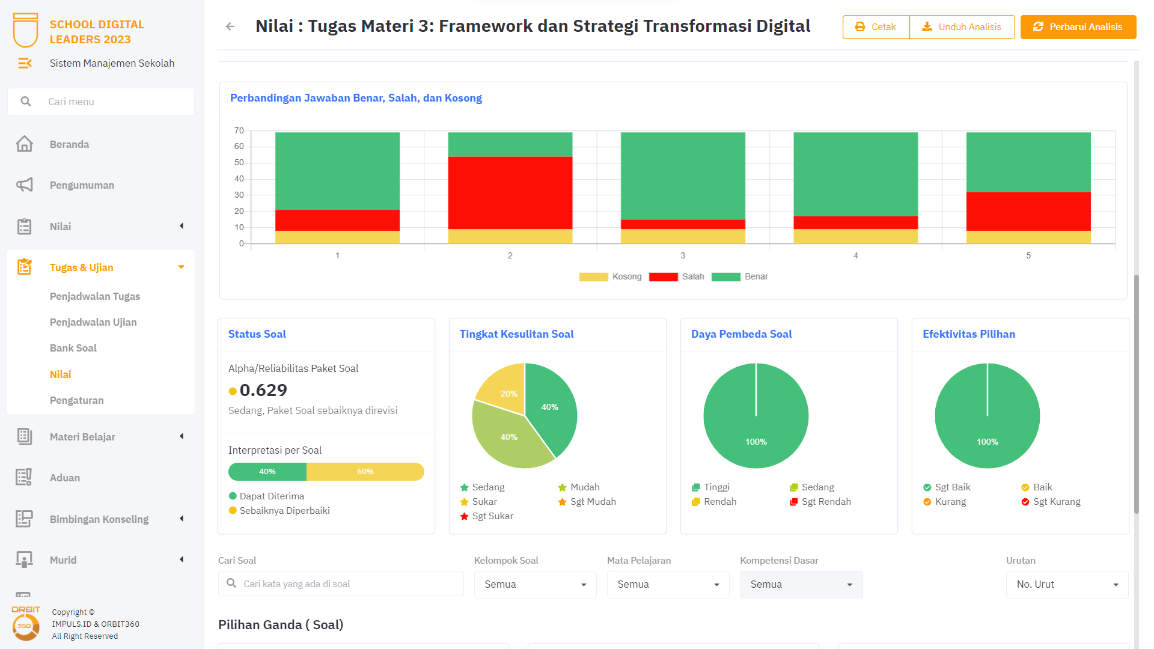Open Bank Soal submenu item
The height and width of the screenshot is (649, 1154).
pyautogui.click(x=73, y=348)
